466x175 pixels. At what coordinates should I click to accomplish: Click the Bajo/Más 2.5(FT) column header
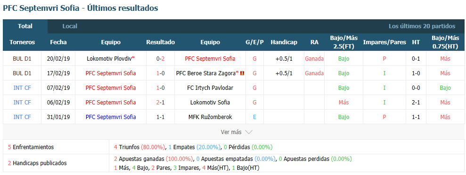pyautogui.click(x=343, y=42)
